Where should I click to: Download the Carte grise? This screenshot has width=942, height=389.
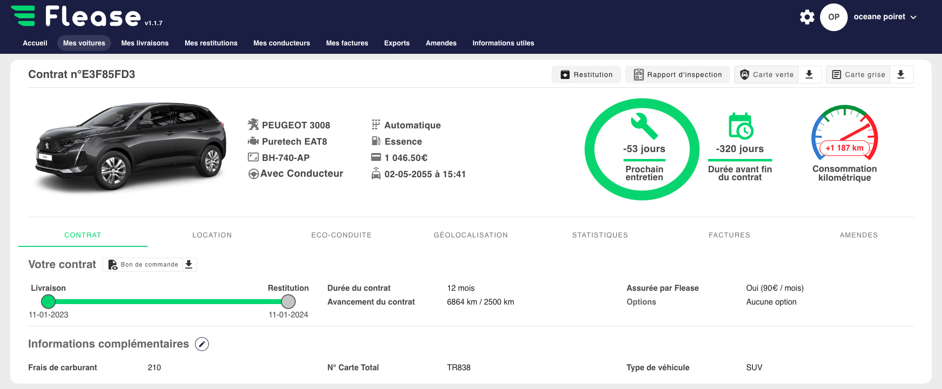(901, 75)
